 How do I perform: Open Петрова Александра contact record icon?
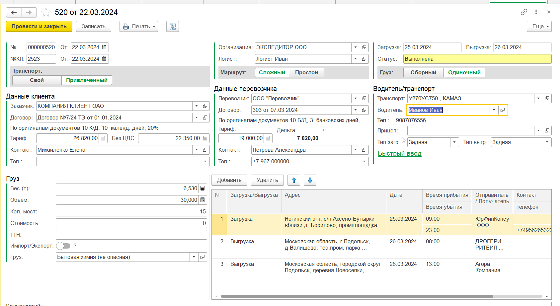[x=364, y=150]
